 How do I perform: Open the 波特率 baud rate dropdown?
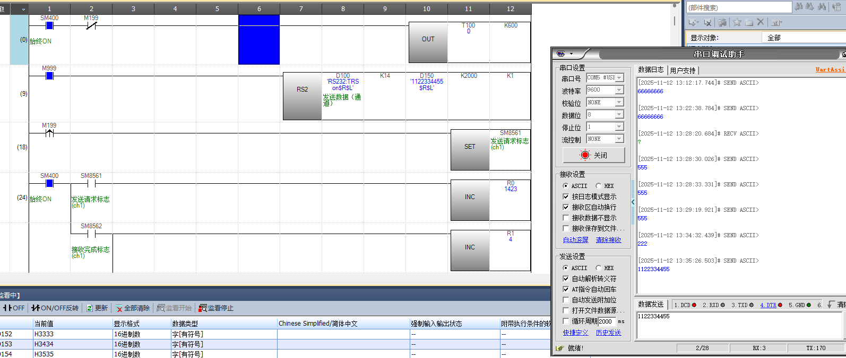pos(619,90)
